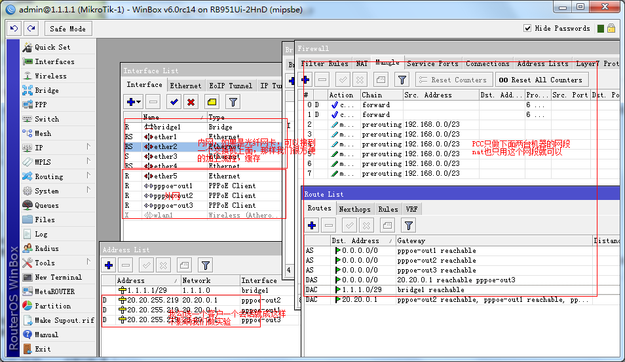Open Quick Set from sidebar
Screen dimensions: 625x362
pyautogui.click(x=52, y=47)
